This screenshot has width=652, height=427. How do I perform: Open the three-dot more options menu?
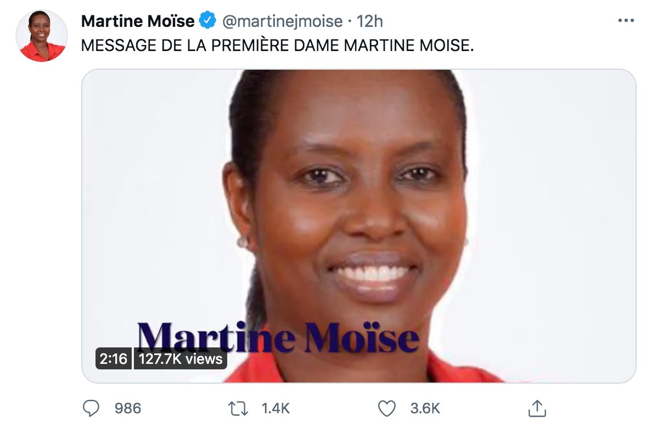point(625,19)
